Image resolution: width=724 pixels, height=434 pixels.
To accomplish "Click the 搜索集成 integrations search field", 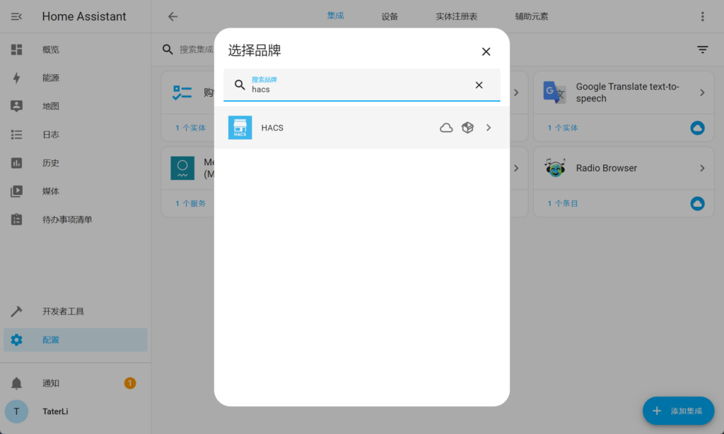I will click(x=197, y=49).
